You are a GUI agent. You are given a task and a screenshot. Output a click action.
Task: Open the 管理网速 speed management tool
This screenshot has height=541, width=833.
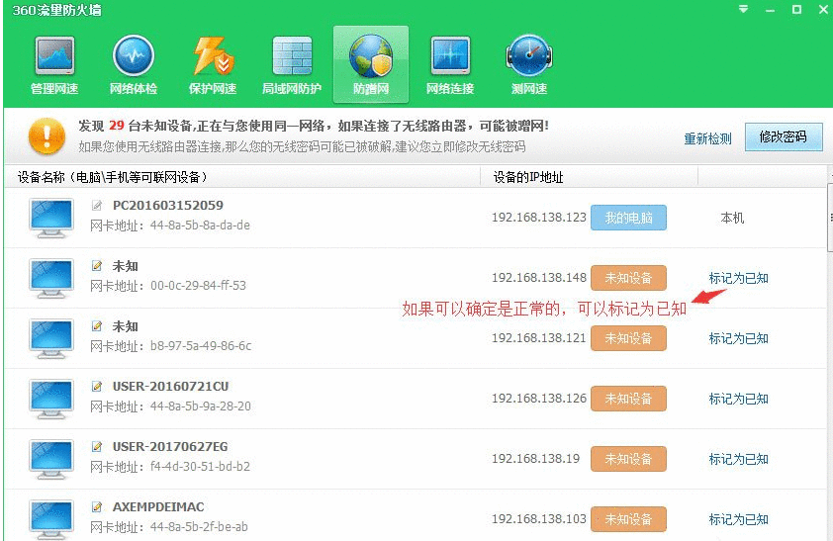[x=54, y=64]
